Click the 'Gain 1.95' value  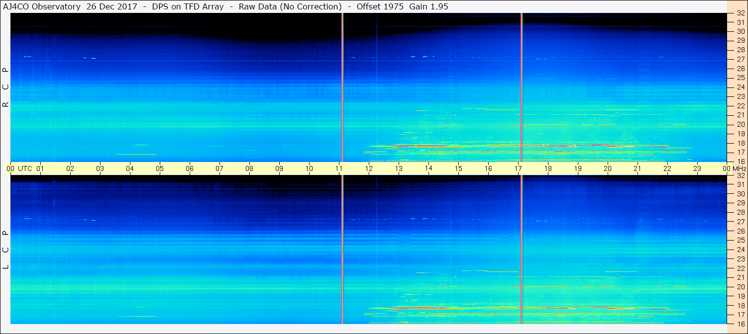coord(428,6)
